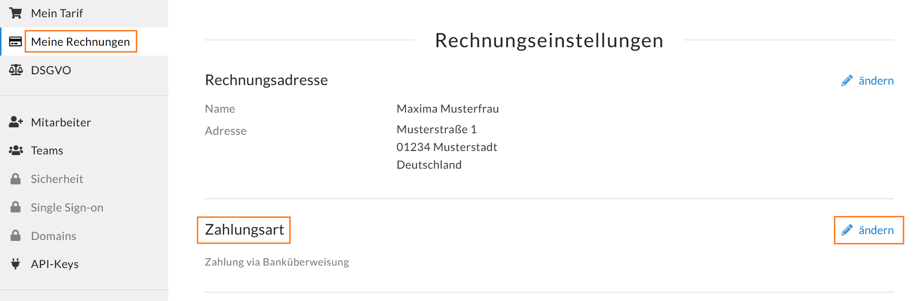Click ändern link for Zahlungsart
The image size is (920, 301).
pyautogui.click(x=876, y=230)
